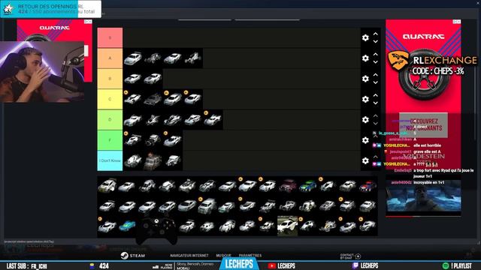
Task: Select the yellow C tier label
Action: tap(110, 99)
